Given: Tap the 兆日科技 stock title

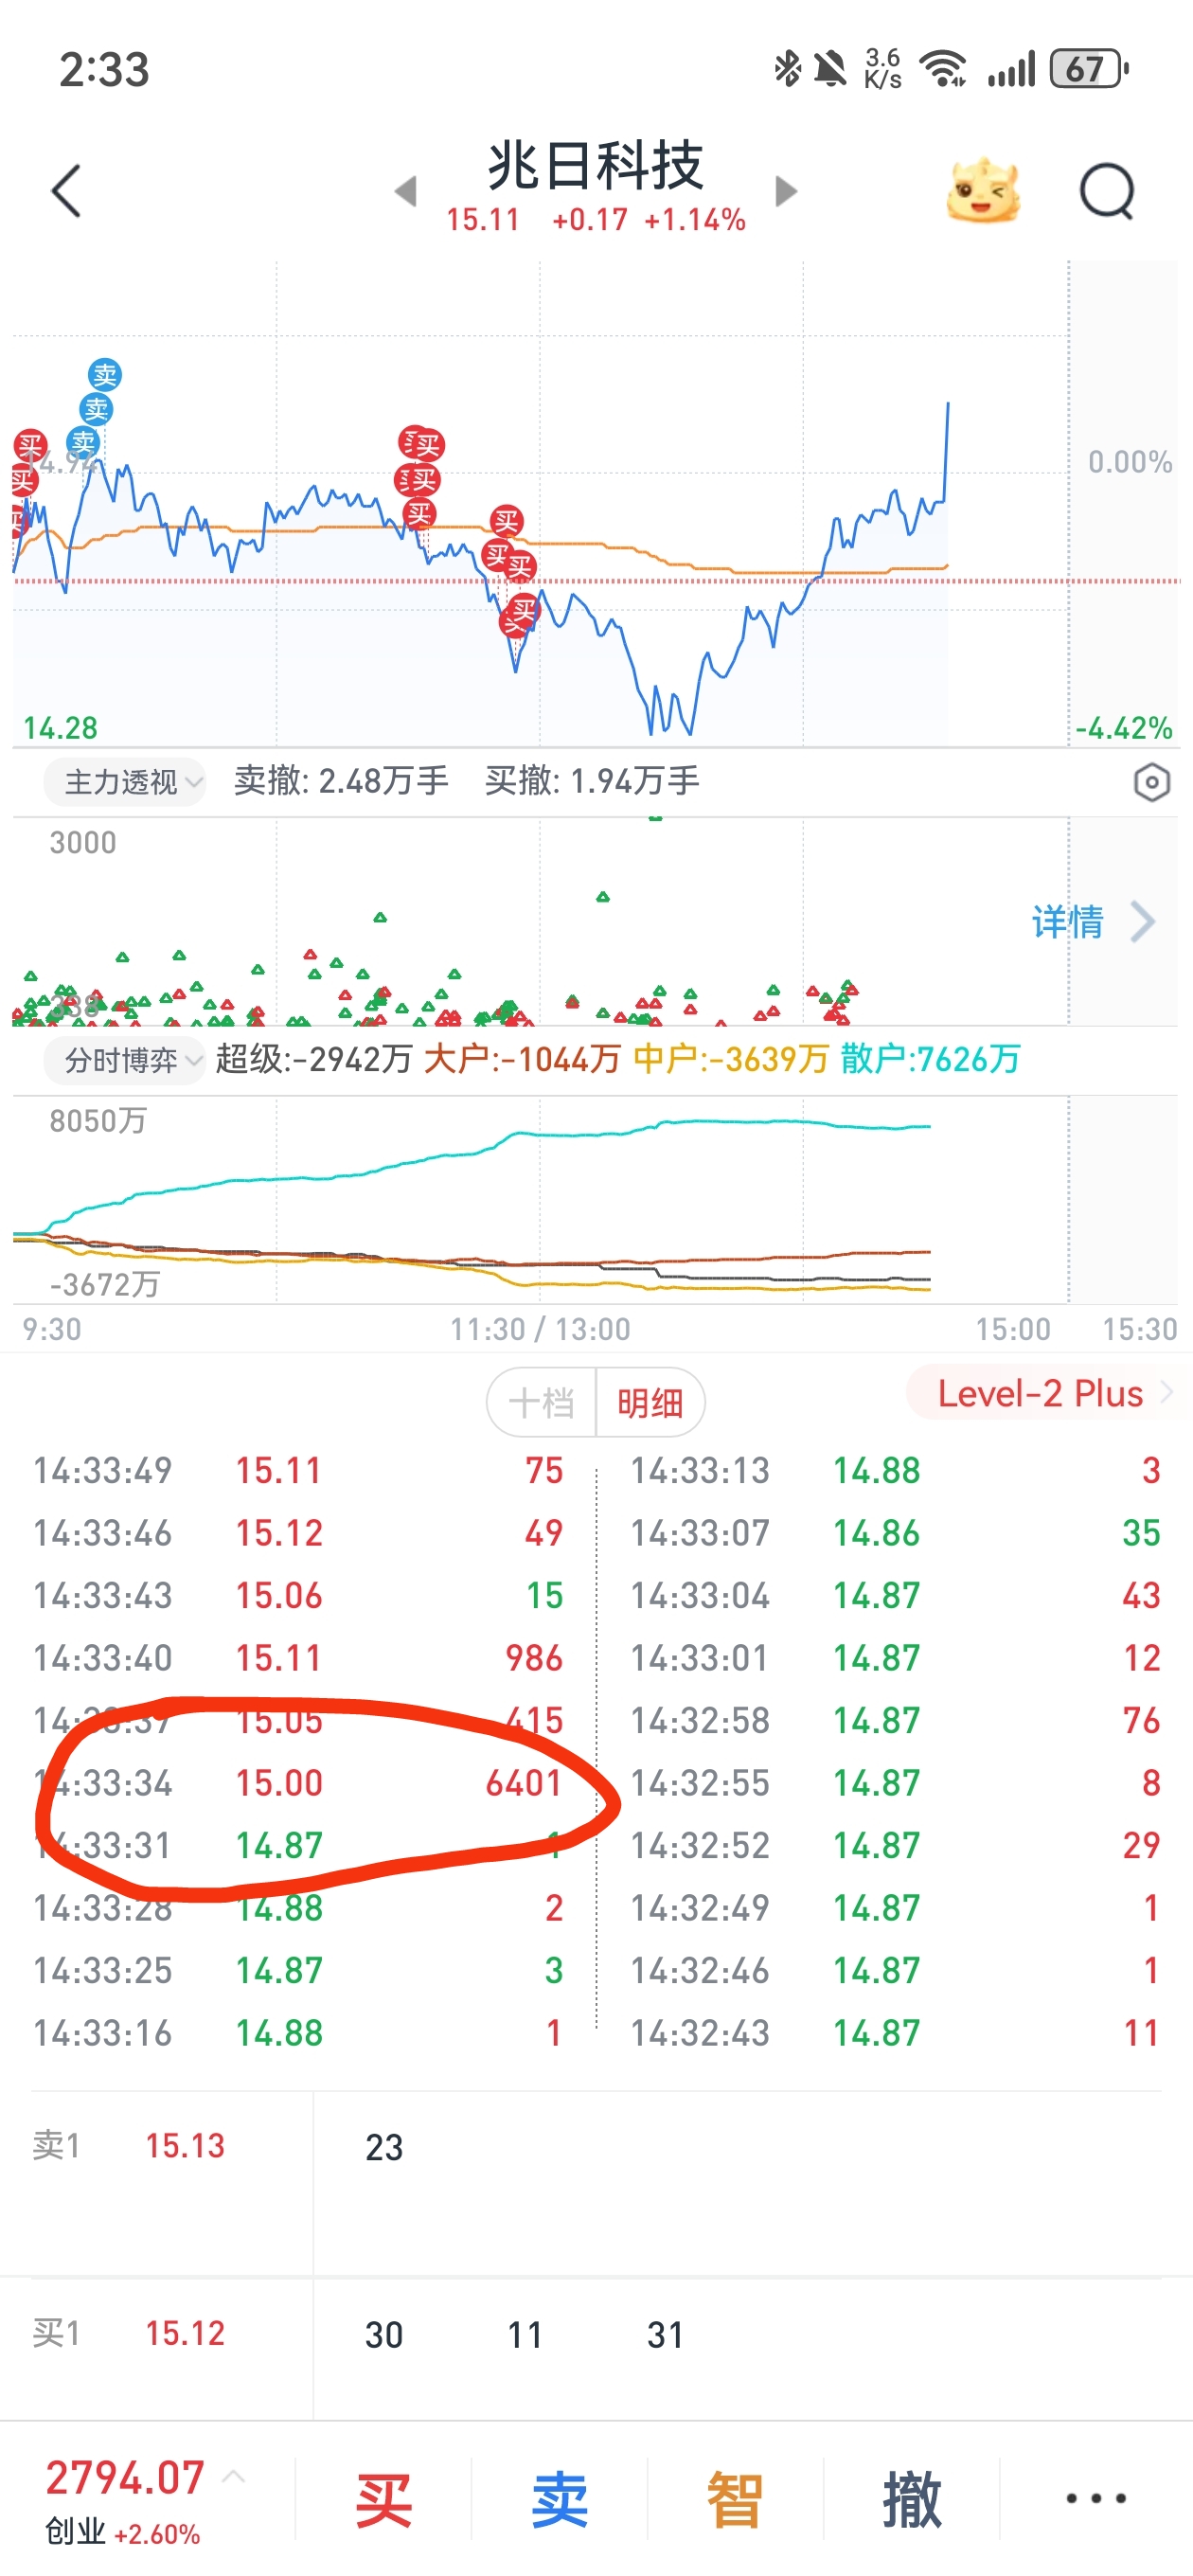Looking at the screenshot, I should (x=596, y=165).
